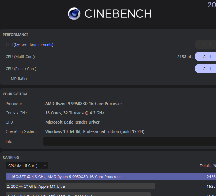This screenshot has height=196, width=216.
Task: Click the Microsoft Basic Render Driver value
Action: tap(72, 122)
